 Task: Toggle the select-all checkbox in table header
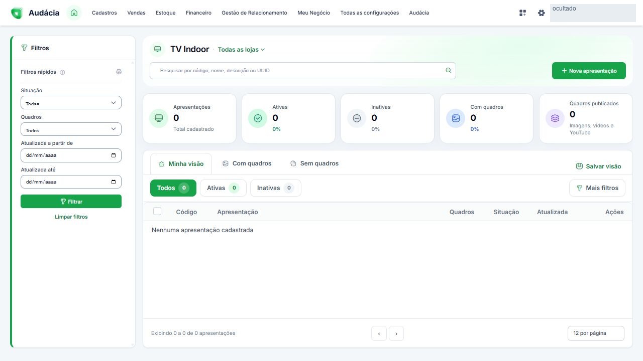(157, 211)
